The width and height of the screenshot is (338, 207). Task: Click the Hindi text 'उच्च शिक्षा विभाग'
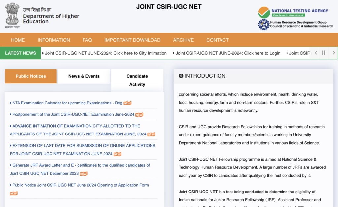[37, 10]
